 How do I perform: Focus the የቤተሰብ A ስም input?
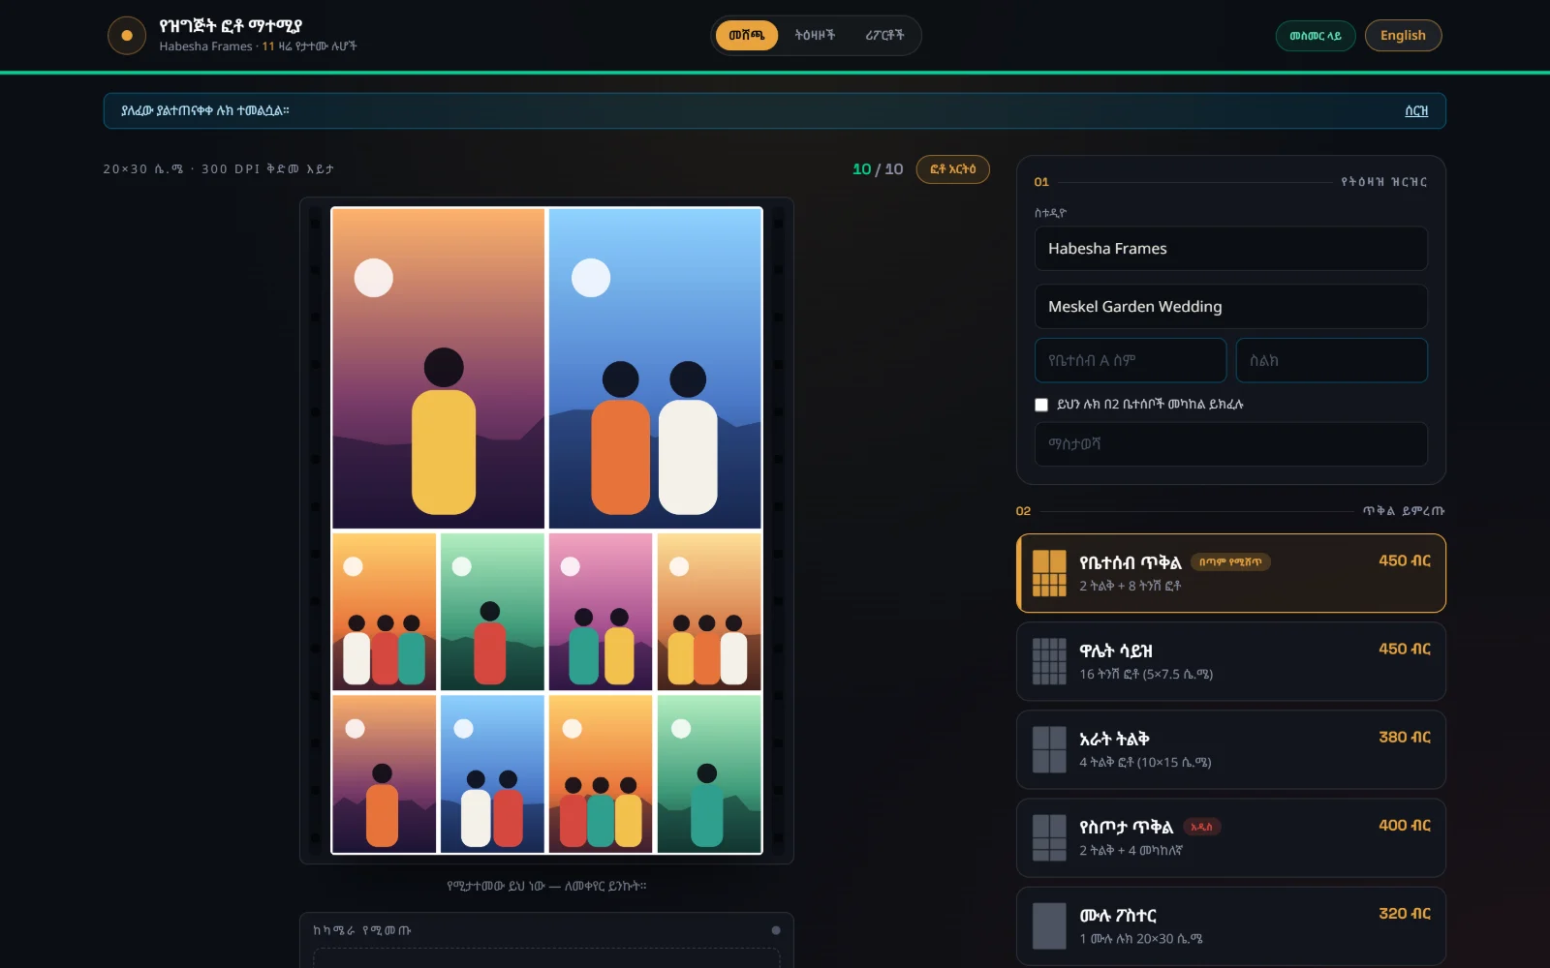coord(1130,360)
